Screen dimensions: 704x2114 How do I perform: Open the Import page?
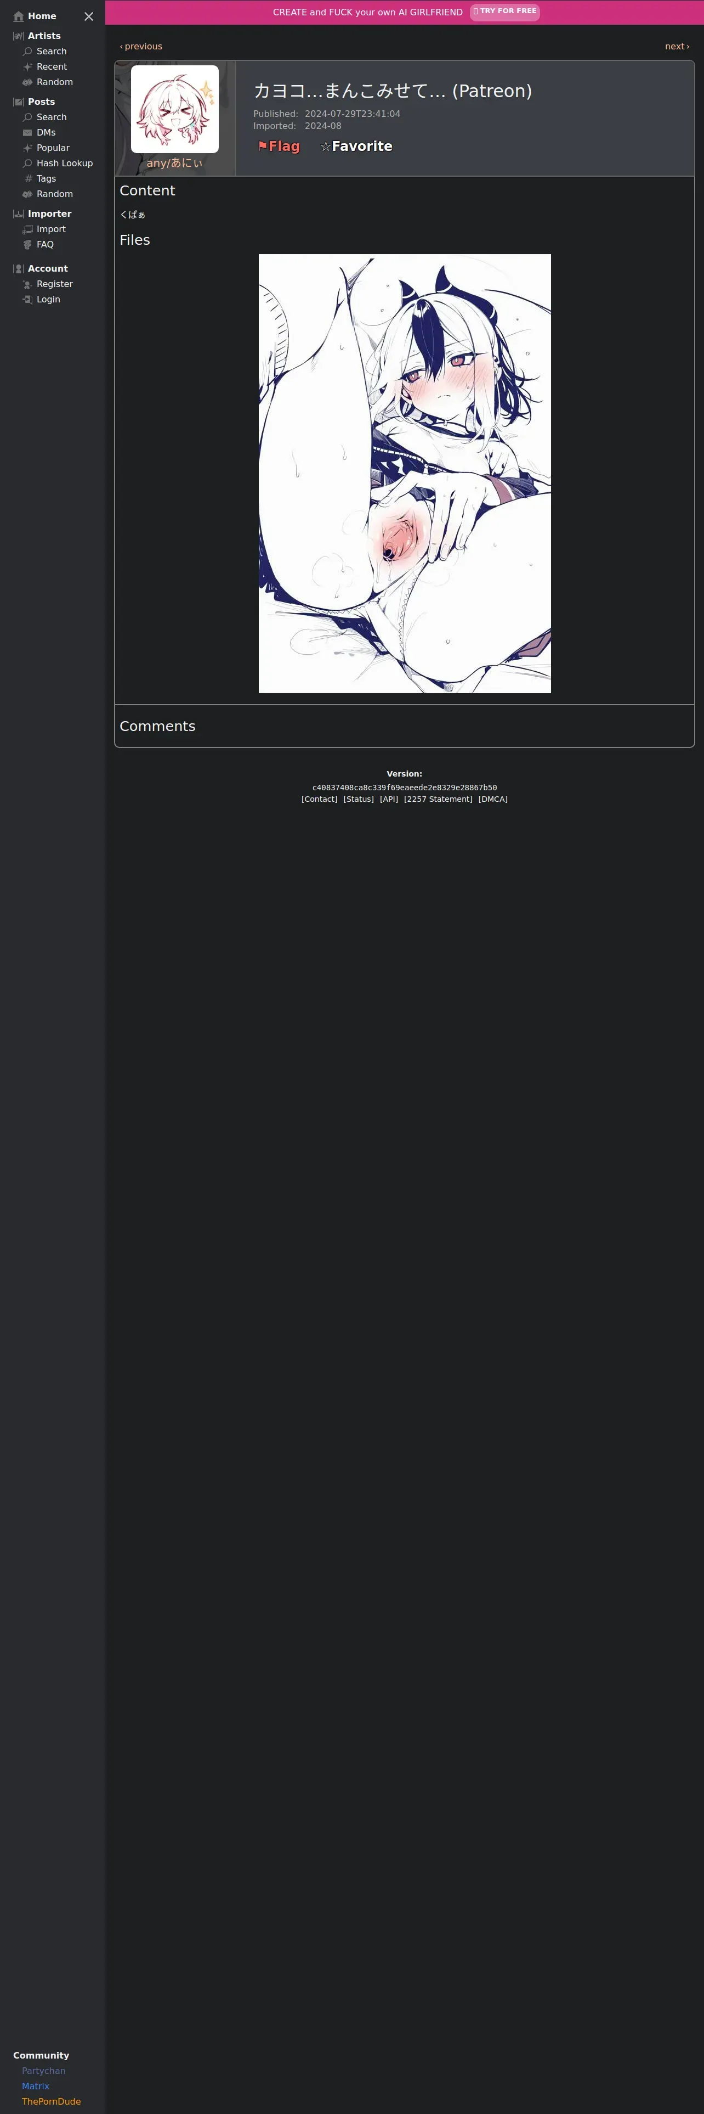(51, 230)
